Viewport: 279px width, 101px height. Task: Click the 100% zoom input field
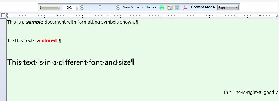[69, 7]
